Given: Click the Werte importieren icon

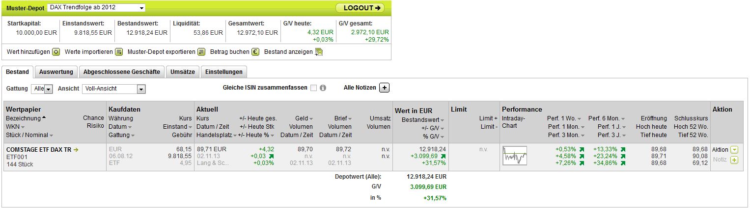Looking at the screenshot, I should point(119,52).
